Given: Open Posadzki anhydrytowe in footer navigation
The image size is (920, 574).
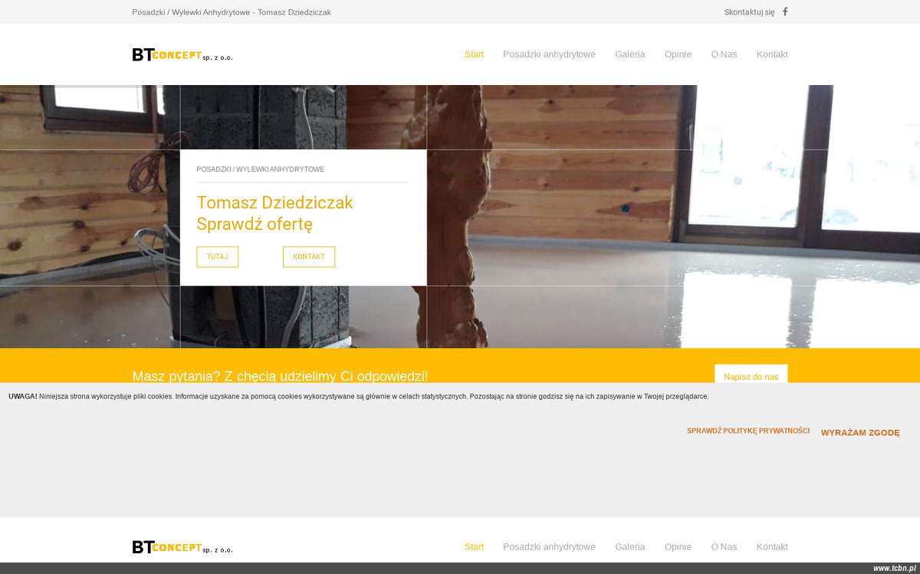Looking at the screenshot, I should [x=549, y=547].
